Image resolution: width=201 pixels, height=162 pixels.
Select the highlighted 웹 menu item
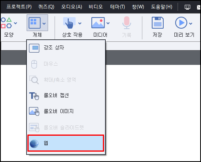[66, 143]
